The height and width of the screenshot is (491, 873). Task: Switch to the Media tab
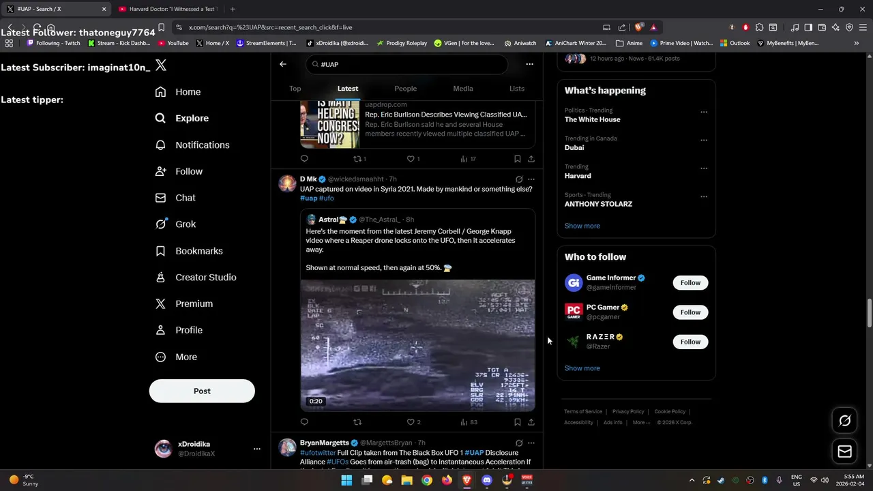click(x=463, y=89)
